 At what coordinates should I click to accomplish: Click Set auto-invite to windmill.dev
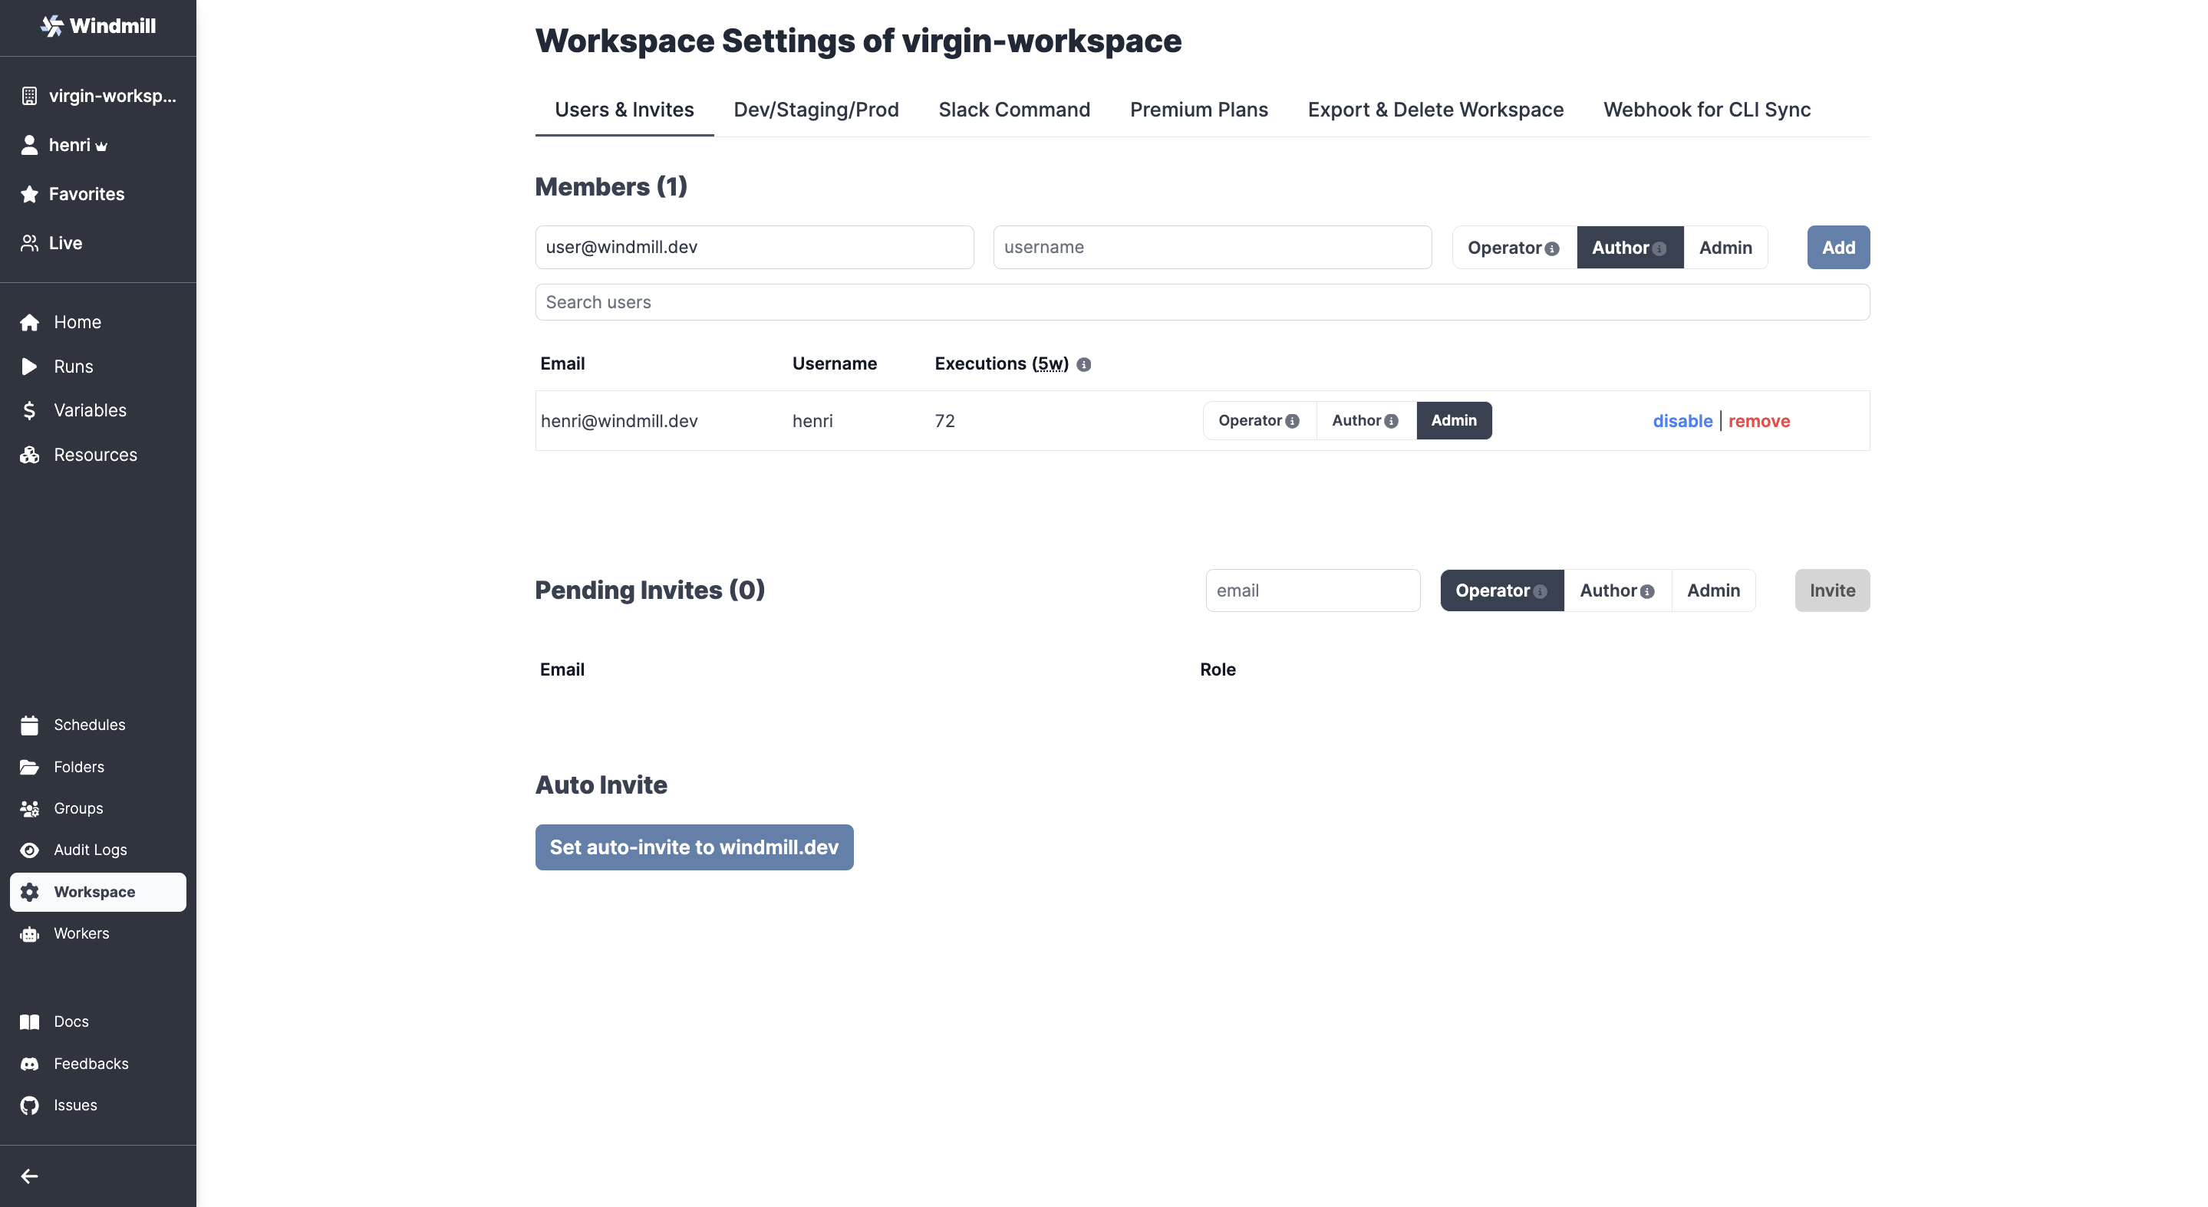pos(693,847)
